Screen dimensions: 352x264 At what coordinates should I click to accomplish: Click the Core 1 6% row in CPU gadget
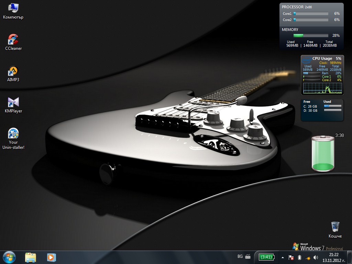(322, 77)
